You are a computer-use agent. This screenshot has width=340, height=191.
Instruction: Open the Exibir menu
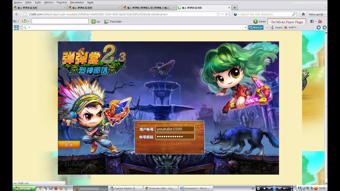[x=38, y=2]
